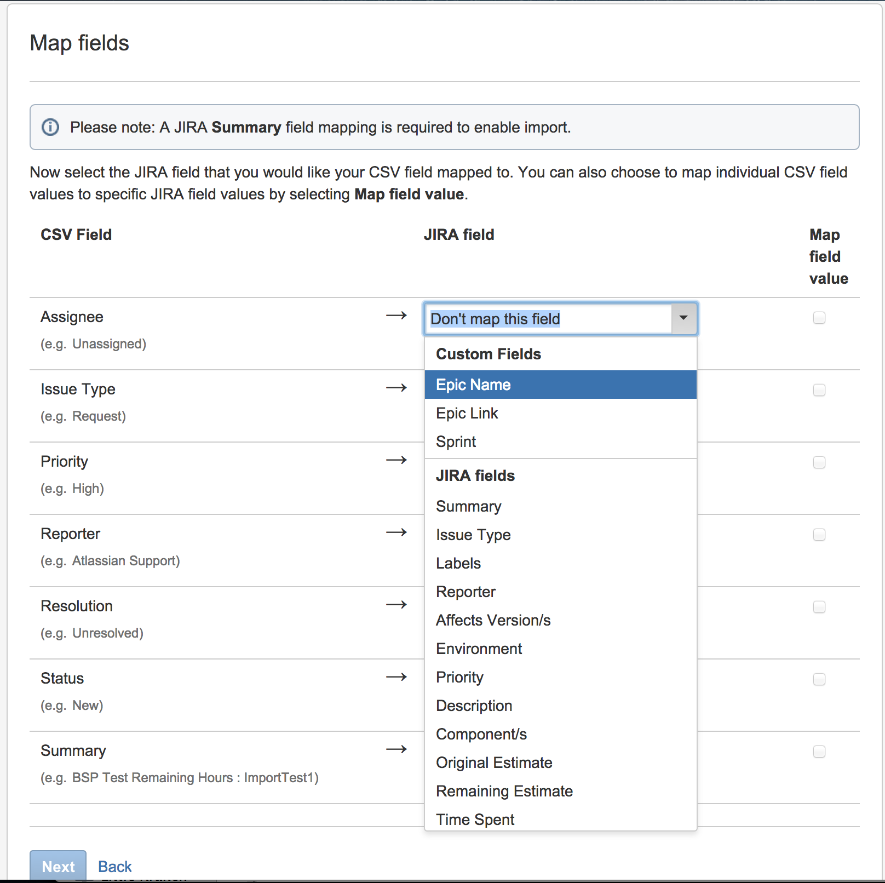Choose Time Spent in the dropdown list

560,819
